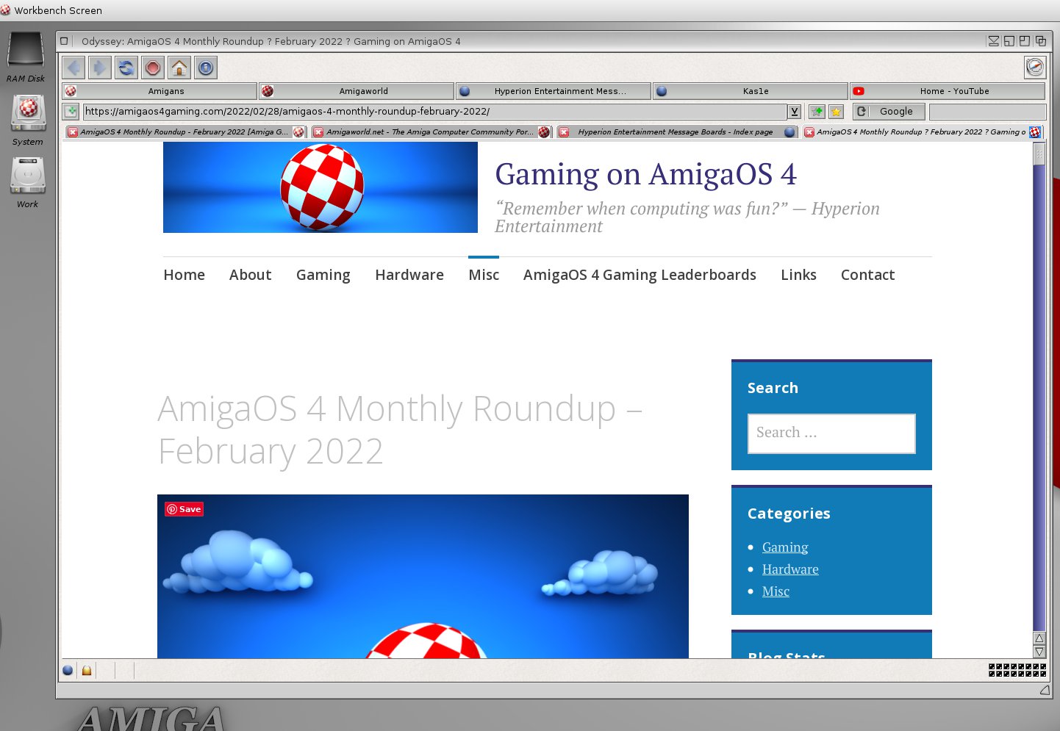Click the Remember when computing was fun tagline
Screen dimensions: 1060x731
tap(687, 217)
